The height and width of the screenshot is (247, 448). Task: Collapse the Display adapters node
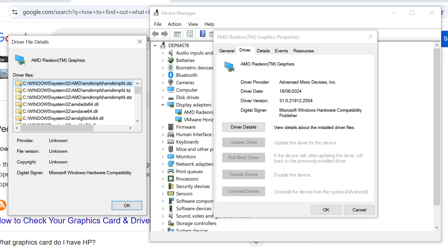point(163,105)
